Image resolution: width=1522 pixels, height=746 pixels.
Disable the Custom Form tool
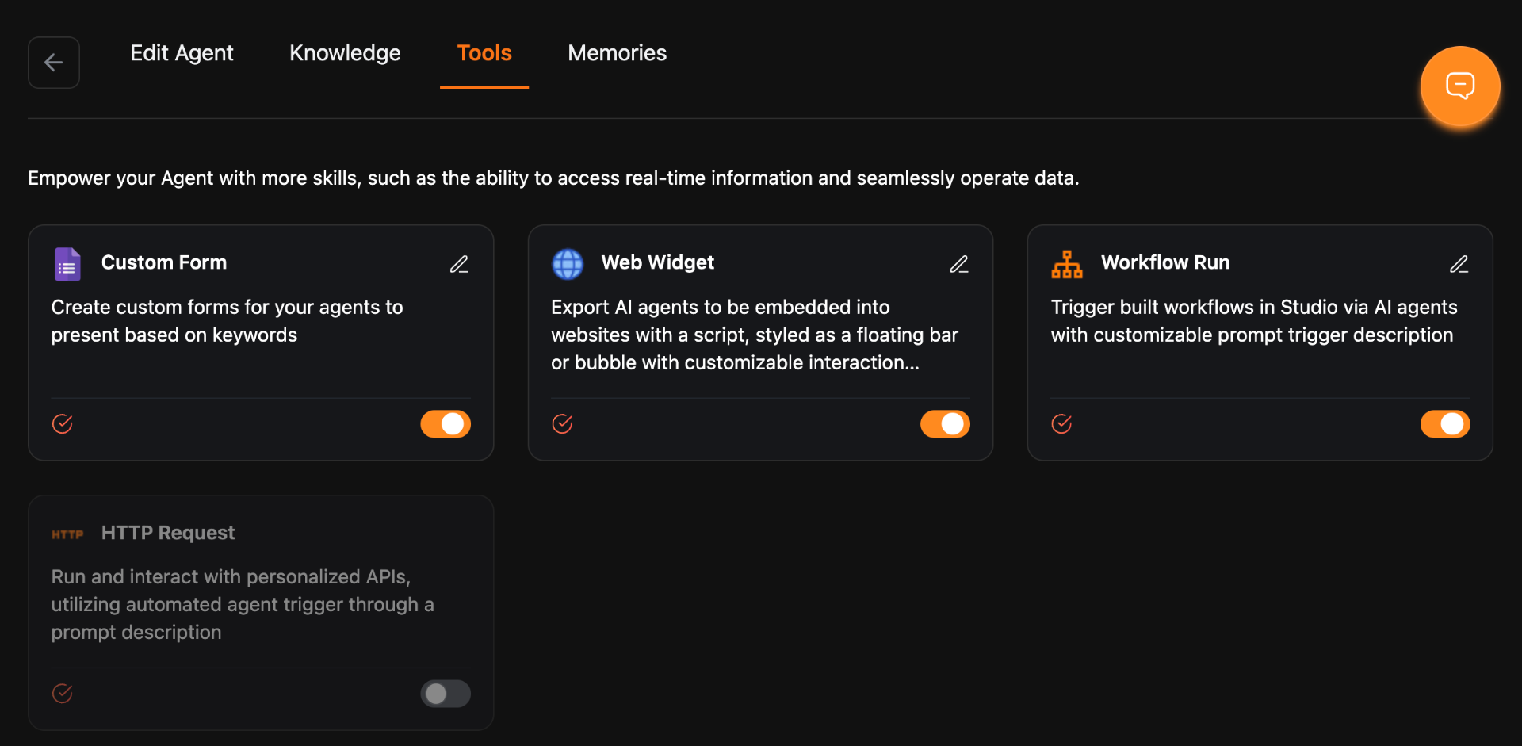[445, 423]
